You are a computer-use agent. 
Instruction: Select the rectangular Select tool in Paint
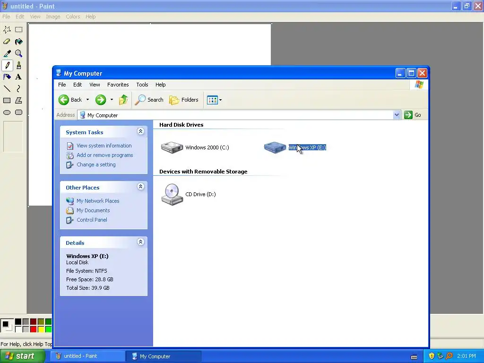19,30
